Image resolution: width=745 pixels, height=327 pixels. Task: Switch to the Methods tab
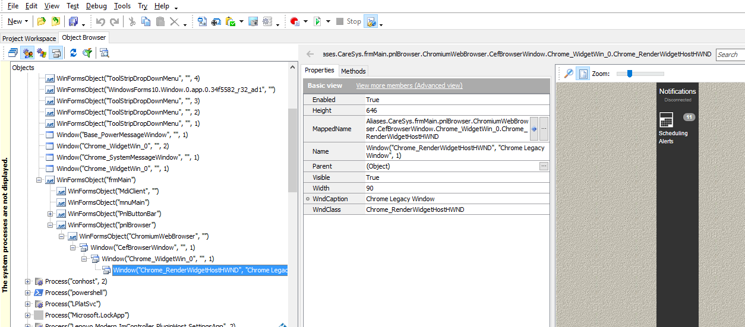tap(353, 71)
